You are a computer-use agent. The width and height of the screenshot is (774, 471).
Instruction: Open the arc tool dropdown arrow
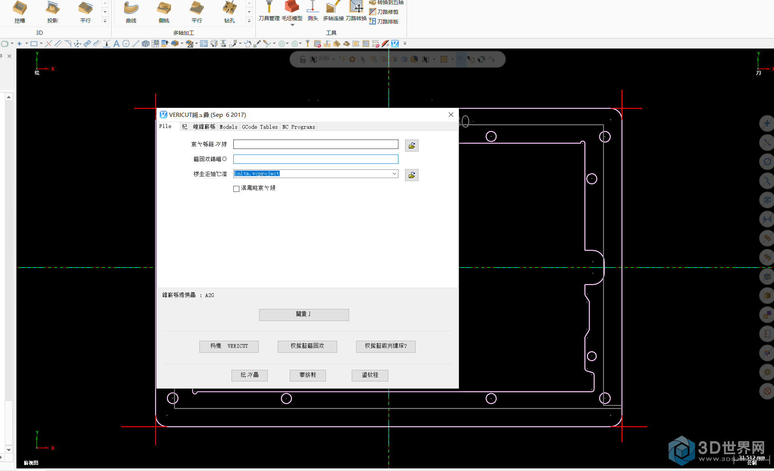(12, 44)
